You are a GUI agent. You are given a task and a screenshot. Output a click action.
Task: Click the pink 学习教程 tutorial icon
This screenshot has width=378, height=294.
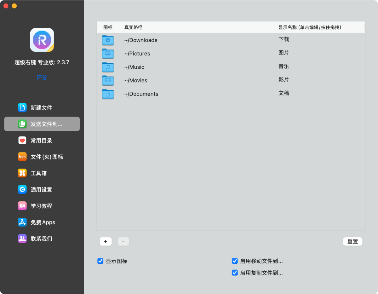(22, 206)
